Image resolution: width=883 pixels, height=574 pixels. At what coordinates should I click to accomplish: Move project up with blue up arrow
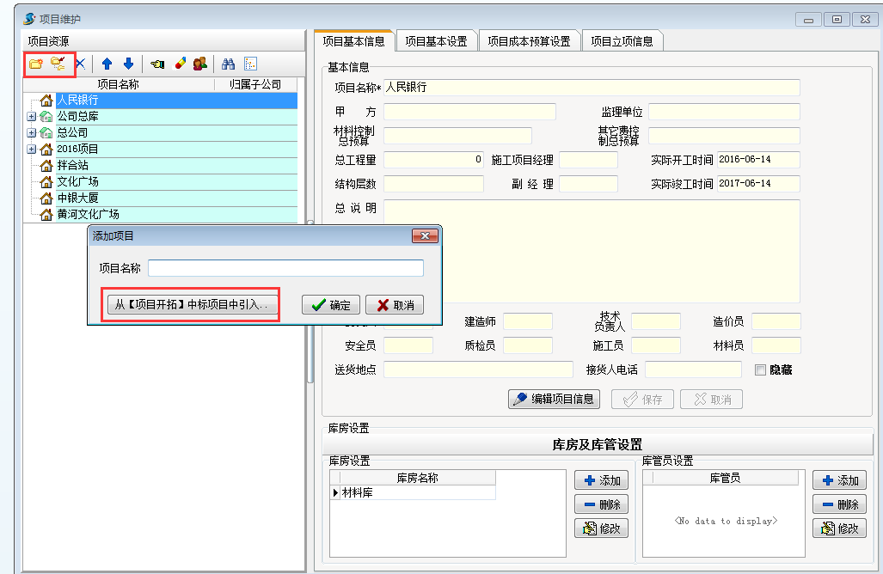[x=107, y=64]
